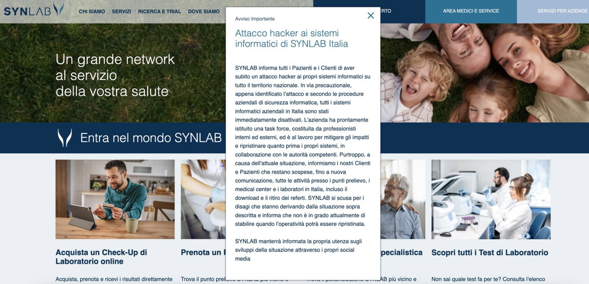Close the Avviso Importante popup

click(x=371, y=16)
